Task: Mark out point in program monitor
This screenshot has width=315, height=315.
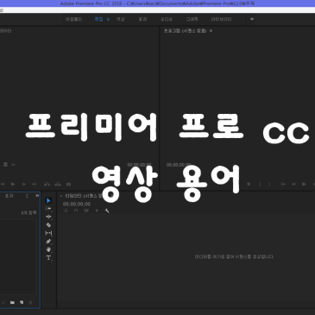Action: pyautogui.click(x=269, y=184)
